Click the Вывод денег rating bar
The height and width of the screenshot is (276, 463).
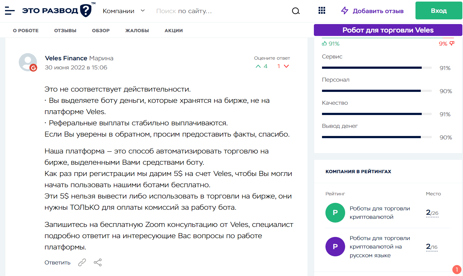(x=377, y=137)
